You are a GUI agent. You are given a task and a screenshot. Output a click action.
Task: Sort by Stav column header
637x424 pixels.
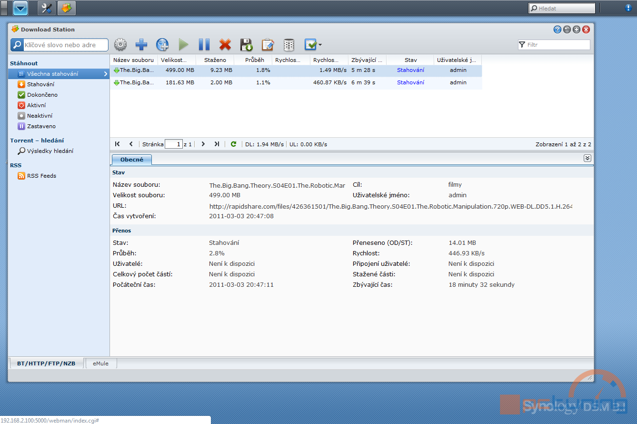click(410, 60)
